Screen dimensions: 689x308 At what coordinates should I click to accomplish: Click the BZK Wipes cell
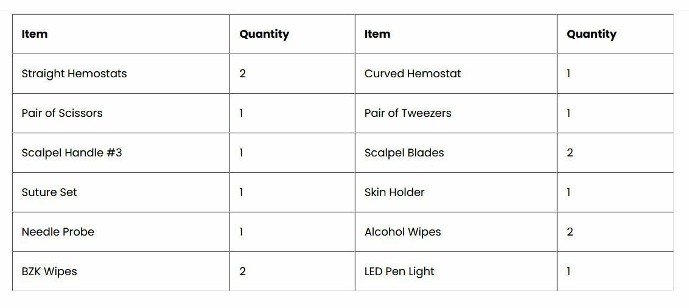(121, 271)
